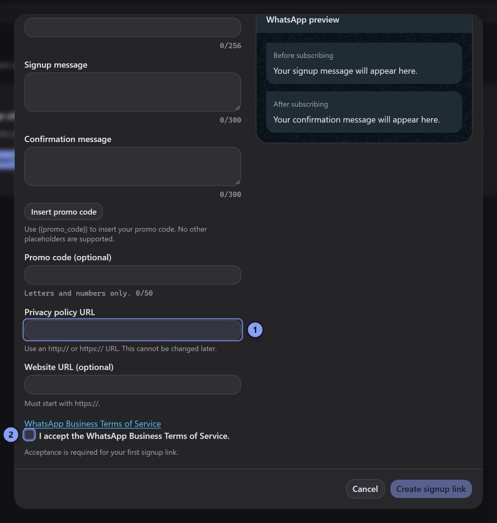The width and height of the screenshot is (497, 523).
Task: Click the 'Signup message' field label
Action: coord(56,65)
